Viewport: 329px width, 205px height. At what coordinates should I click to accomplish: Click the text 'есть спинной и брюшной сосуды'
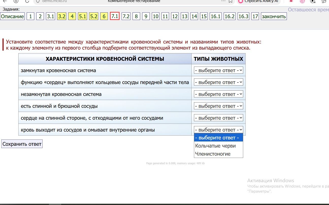pyautogui.click(x=59, y=106)
